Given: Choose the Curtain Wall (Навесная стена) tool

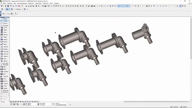Looking at the screenshot, I should pyautogui.click(x=4, y=56).
